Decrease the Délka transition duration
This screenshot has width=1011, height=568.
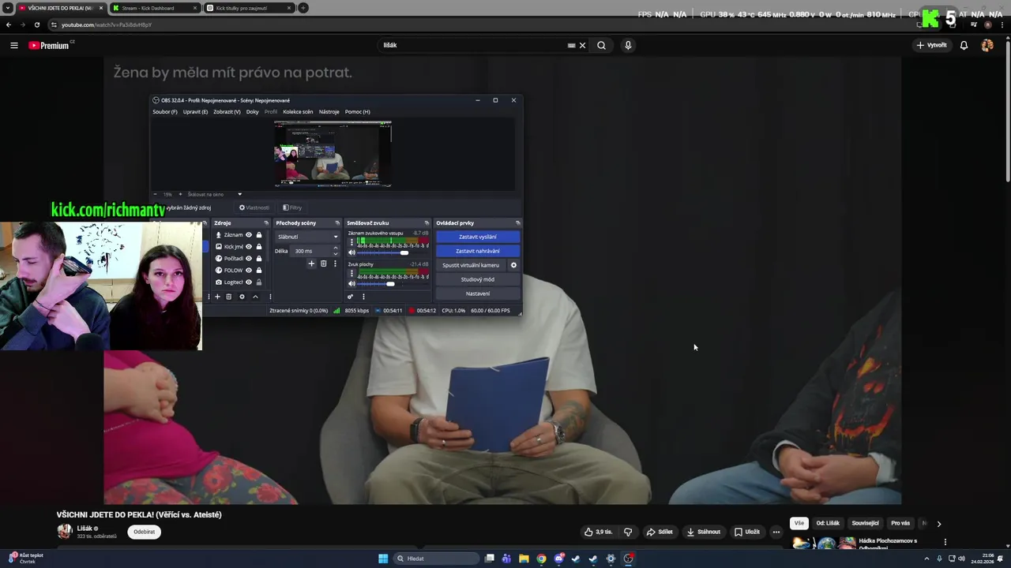click(x=336, y=253)
